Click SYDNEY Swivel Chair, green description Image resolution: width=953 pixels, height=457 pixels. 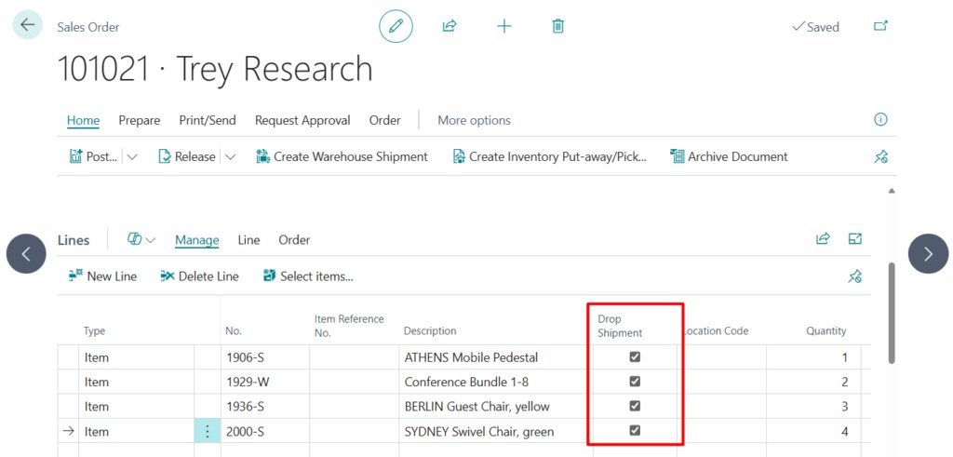[479, 432]
